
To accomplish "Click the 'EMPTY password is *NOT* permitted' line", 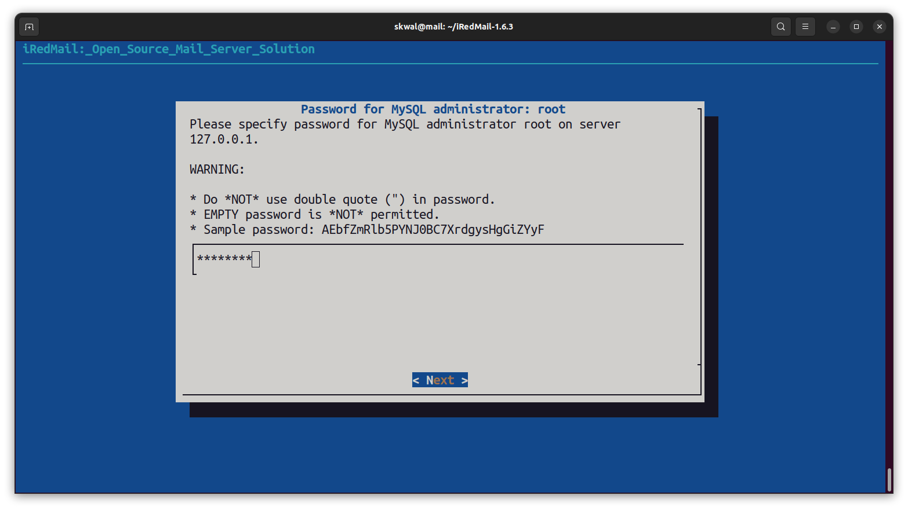I will (314, 215).
